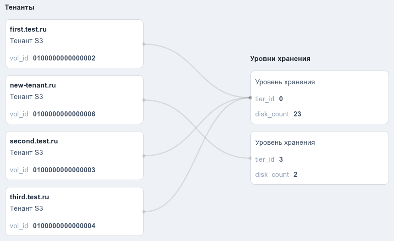Click the new-tenant.ru title text

33,85
